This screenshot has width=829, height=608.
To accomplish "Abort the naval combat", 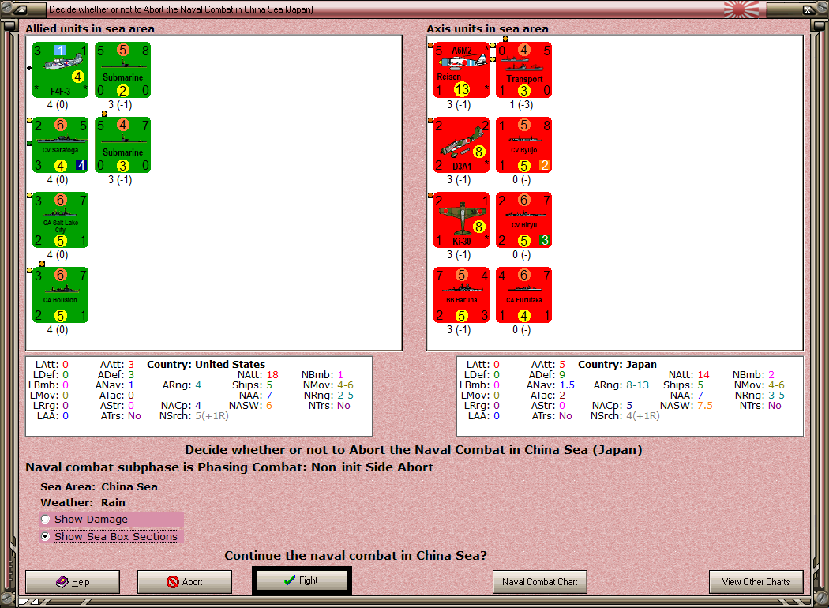I will [x=185, y=582].
